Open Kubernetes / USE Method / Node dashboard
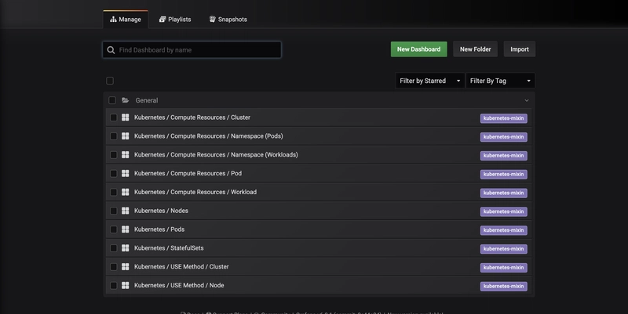628x314 pixels. 179,285
